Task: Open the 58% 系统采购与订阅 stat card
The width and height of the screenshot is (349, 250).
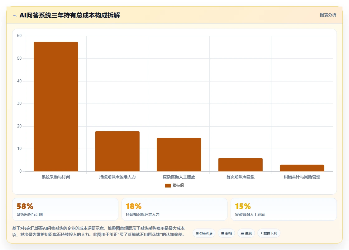Action: (65, 209)
